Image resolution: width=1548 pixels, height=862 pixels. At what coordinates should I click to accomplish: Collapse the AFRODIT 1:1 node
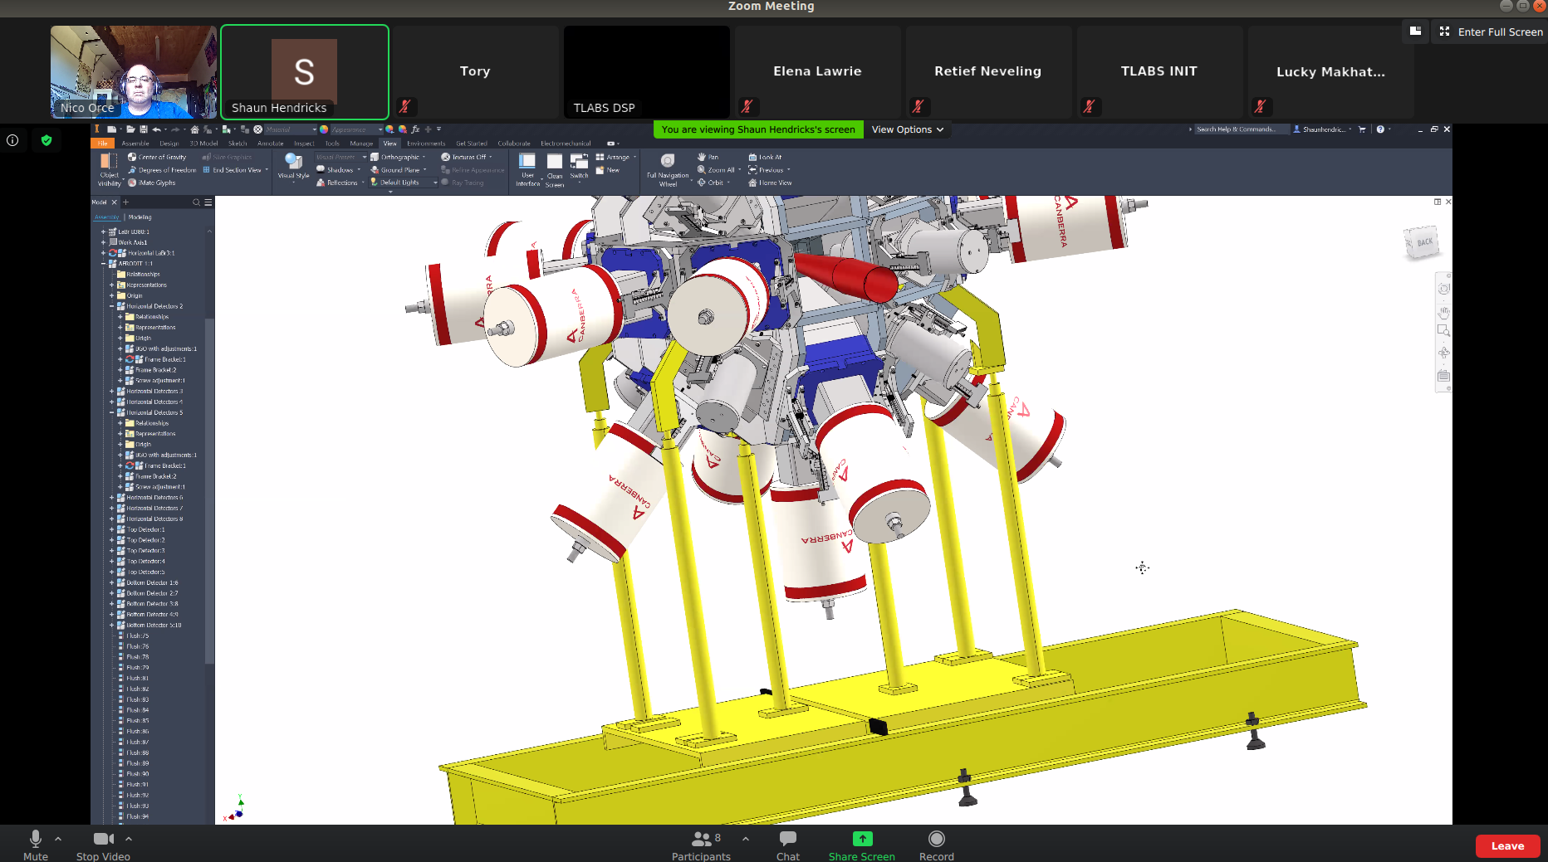(x=104, y=264)
